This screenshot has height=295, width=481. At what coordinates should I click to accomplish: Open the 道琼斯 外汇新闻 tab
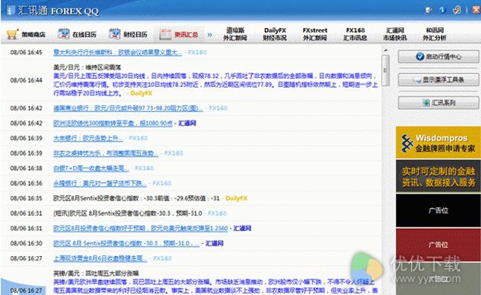pyautogui.click(x=235, y=34)
